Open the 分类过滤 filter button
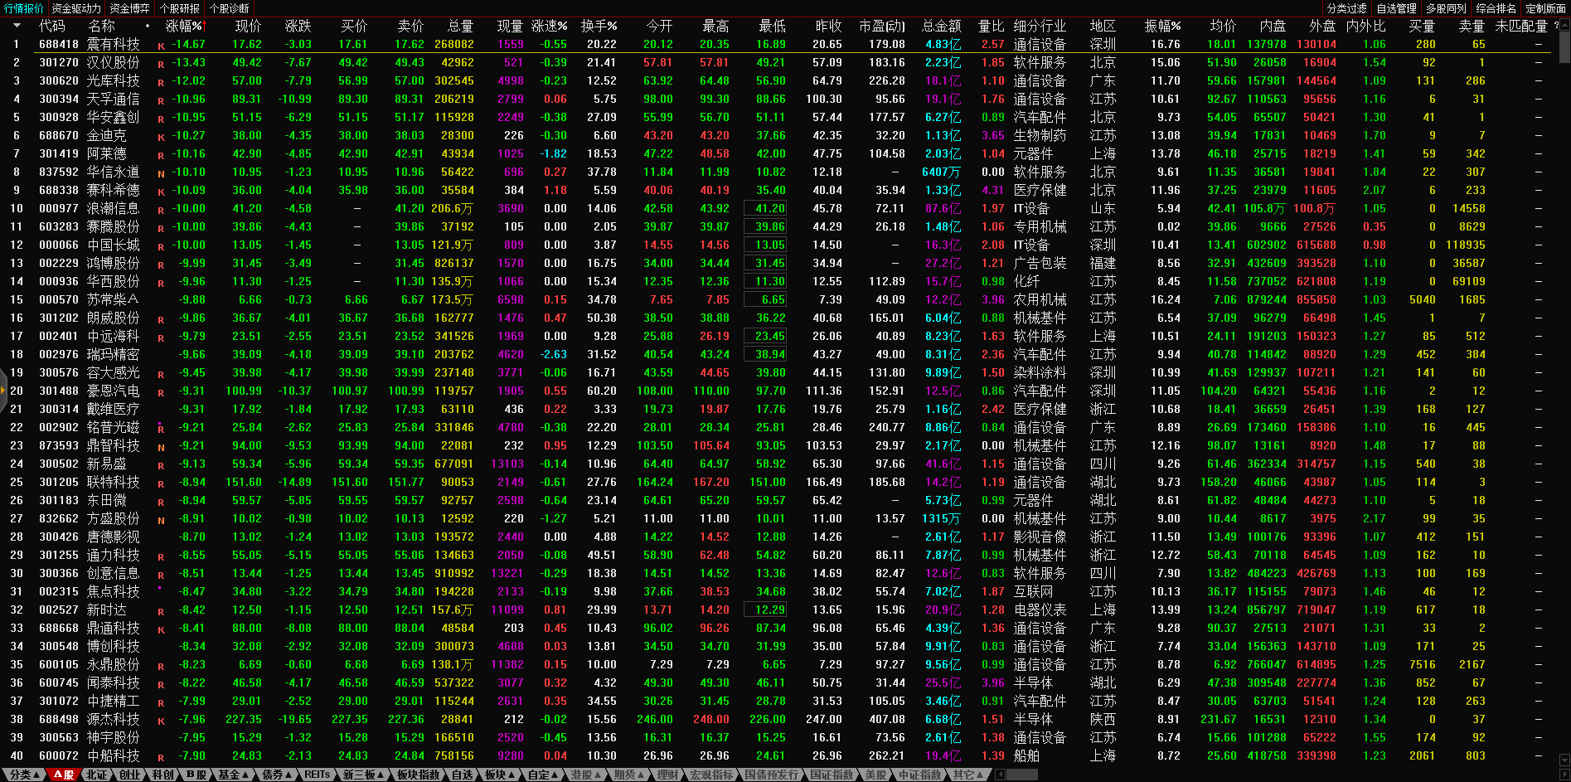The width and height of the screenshot is (1571, 782). [x=1346, y=8]
